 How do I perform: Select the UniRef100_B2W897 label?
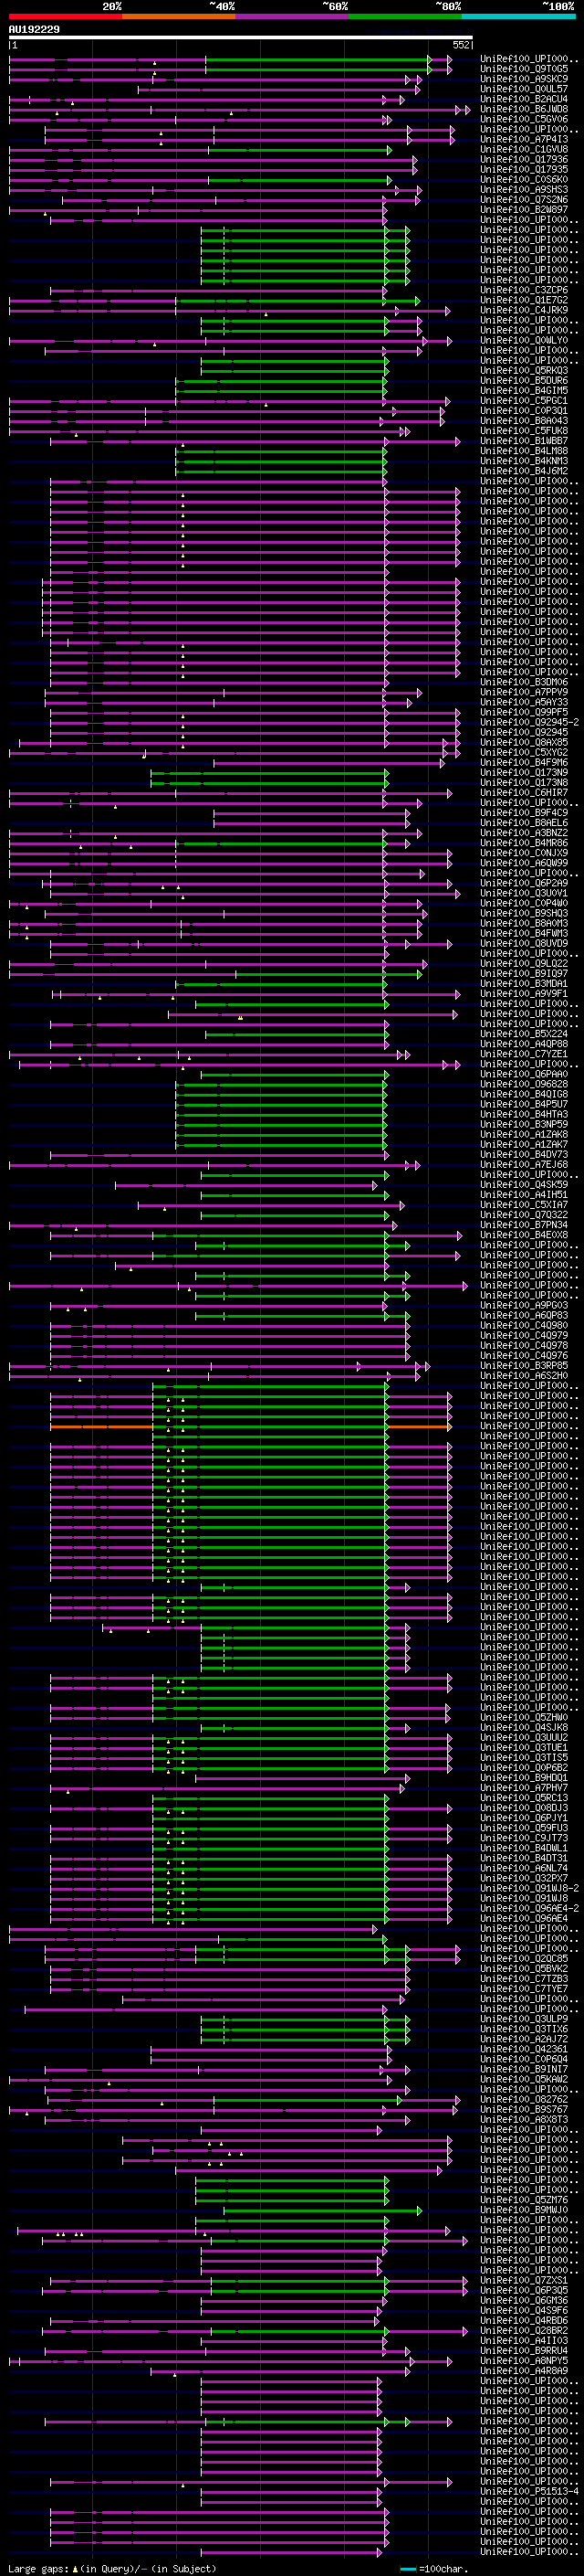(524, 209)
